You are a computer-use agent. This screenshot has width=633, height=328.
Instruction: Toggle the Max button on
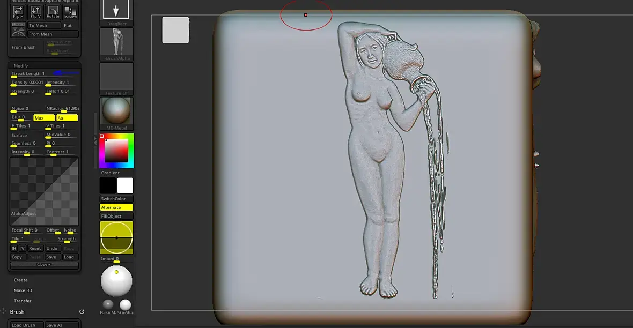point(43,118)
